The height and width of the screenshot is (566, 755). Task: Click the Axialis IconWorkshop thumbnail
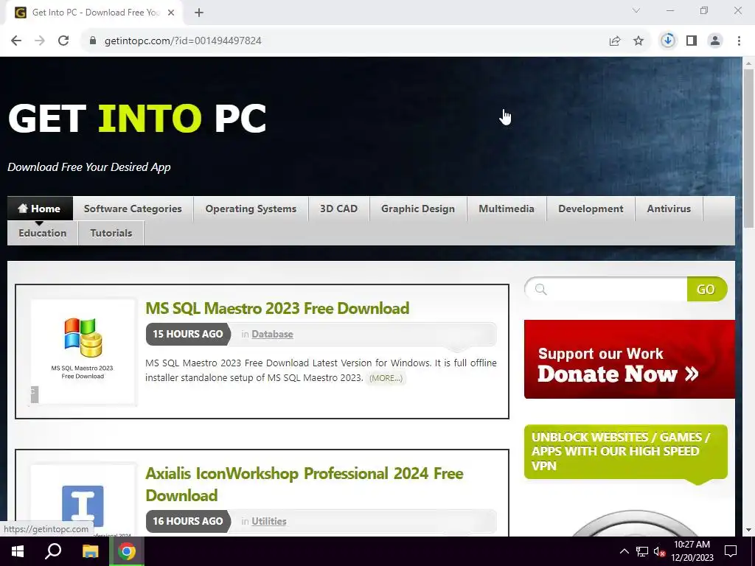83,500
